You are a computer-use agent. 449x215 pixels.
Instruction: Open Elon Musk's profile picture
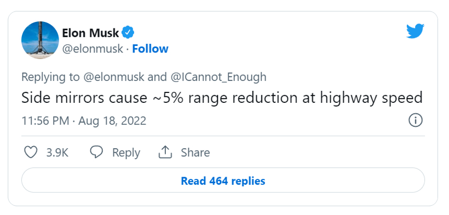coord(40,40)
